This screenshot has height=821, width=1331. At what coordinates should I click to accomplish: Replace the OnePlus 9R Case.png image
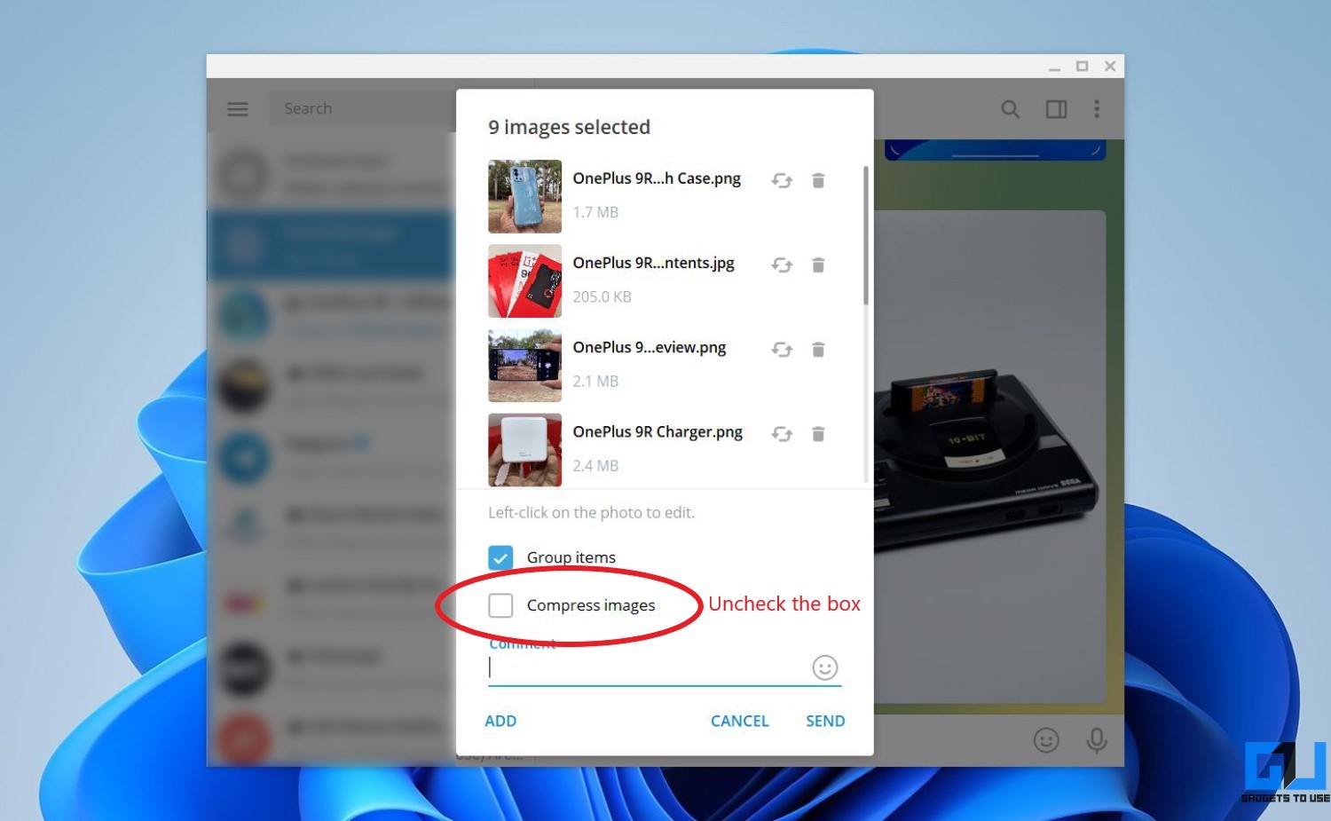coord(782,180)
